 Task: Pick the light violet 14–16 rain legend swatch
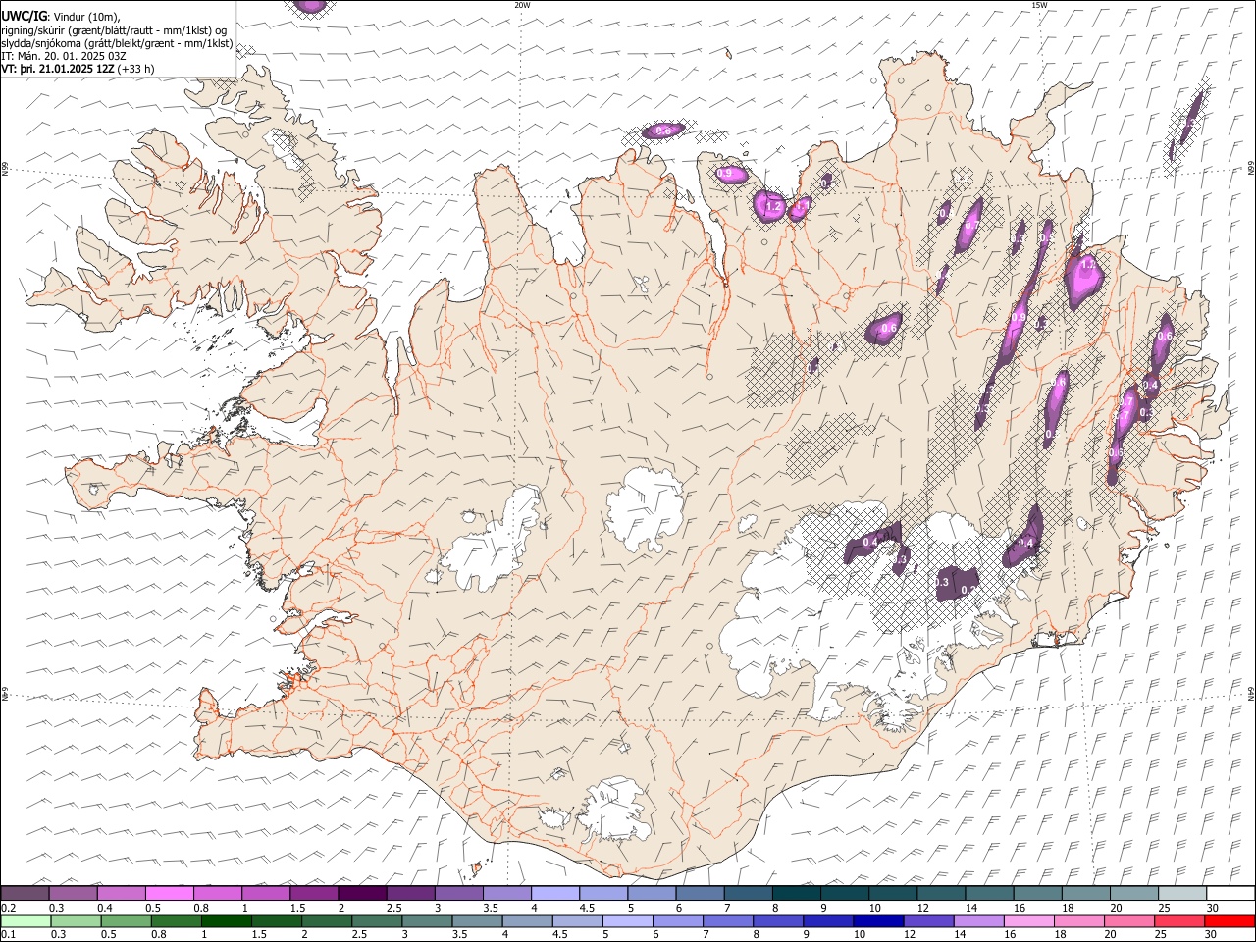coord(977,920)
